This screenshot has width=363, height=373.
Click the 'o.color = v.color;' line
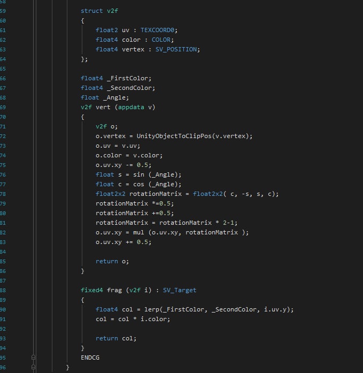point(129,155)
